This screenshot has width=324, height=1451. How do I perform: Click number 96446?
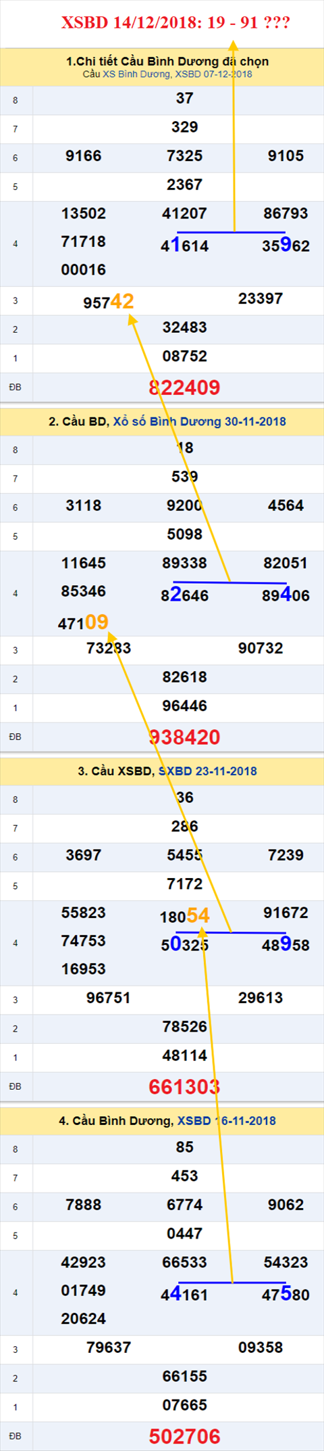pos(184,706)
